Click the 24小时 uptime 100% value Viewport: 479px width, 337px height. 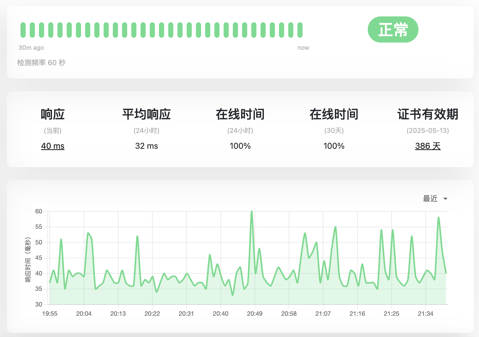[x=240, y=146]
